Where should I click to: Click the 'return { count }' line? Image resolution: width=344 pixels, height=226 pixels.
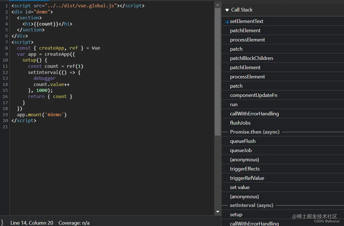[50, 96]
